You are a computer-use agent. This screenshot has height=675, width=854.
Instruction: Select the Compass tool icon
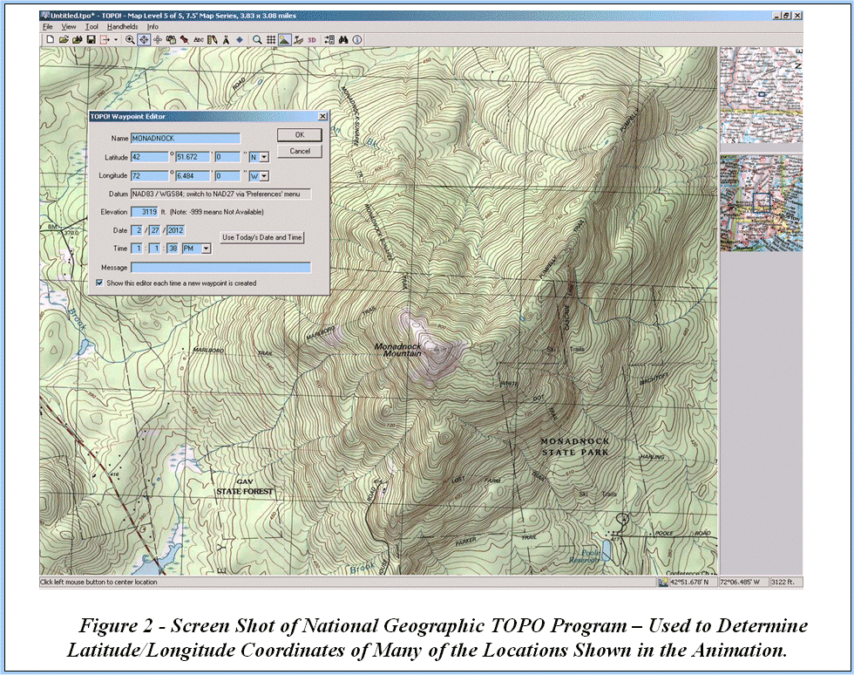click(226, 40)
